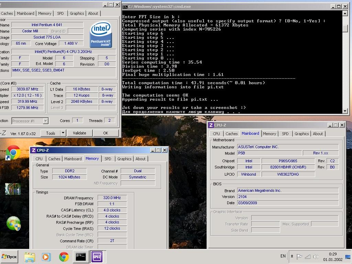The image size is (352, 264).
Task: Open Google Chrome desktop shortcut
Action: (13, 155)
